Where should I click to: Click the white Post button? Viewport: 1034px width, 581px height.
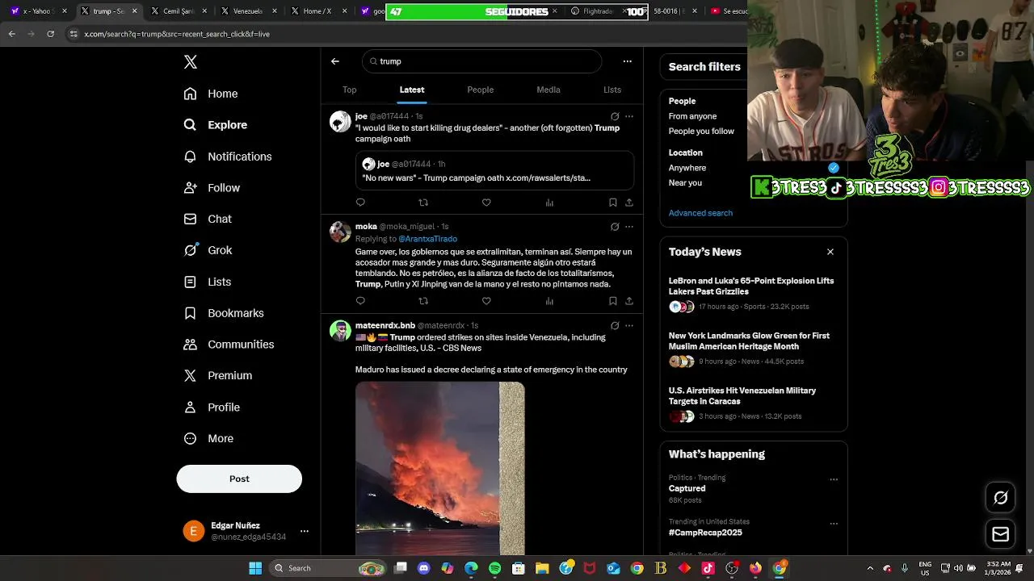coord(239,479)
